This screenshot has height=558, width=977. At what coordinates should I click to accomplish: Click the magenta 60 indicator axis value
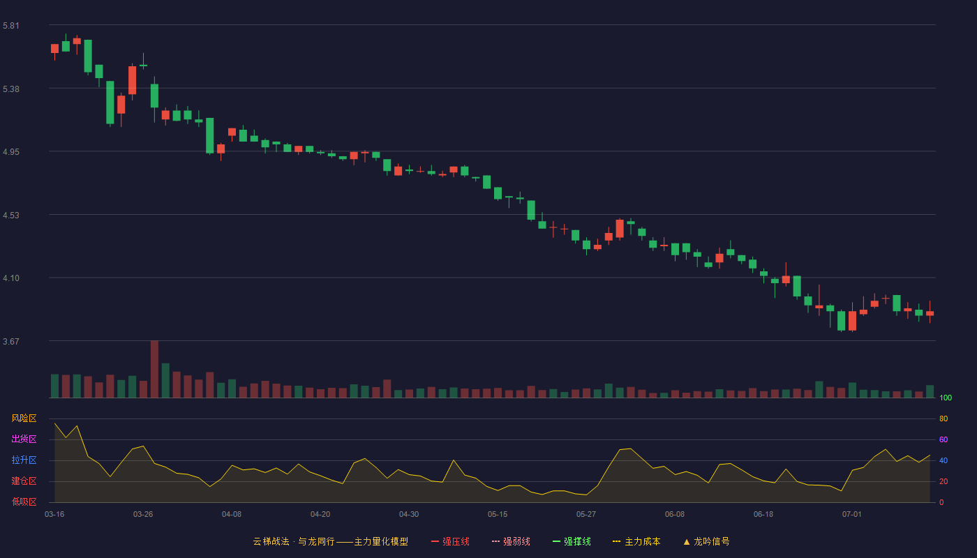(x=944, y=439)
